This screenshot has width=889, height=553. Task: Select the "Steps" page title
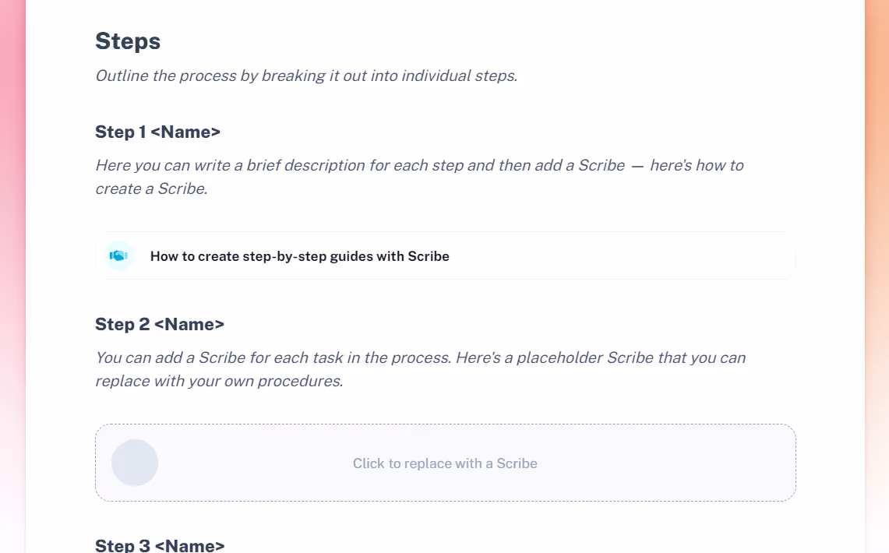click(127, 41)
